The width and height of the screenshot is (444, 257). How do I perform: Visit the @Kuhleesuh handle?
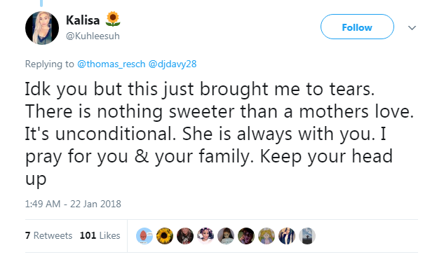(x=93, y=36)
